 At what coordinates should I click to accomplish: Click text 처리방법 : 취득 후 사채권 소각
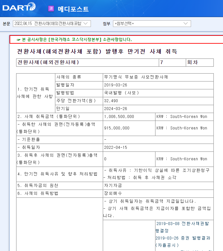pyautogui.click(x=140, y=177)
